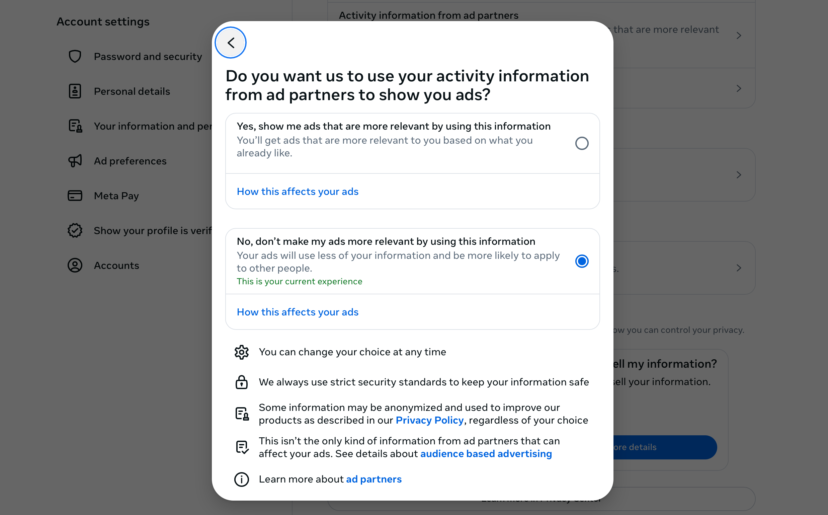Viewport: 828px width, 515px height.
Task: Open How this affects your ads first link
Action: pyautogui.click(x=298, y=191)
